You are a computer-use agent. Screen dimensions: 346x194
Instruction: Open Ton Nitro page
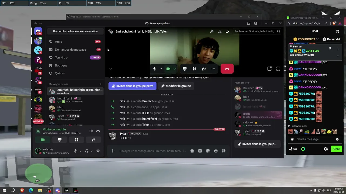coord(75,57)
